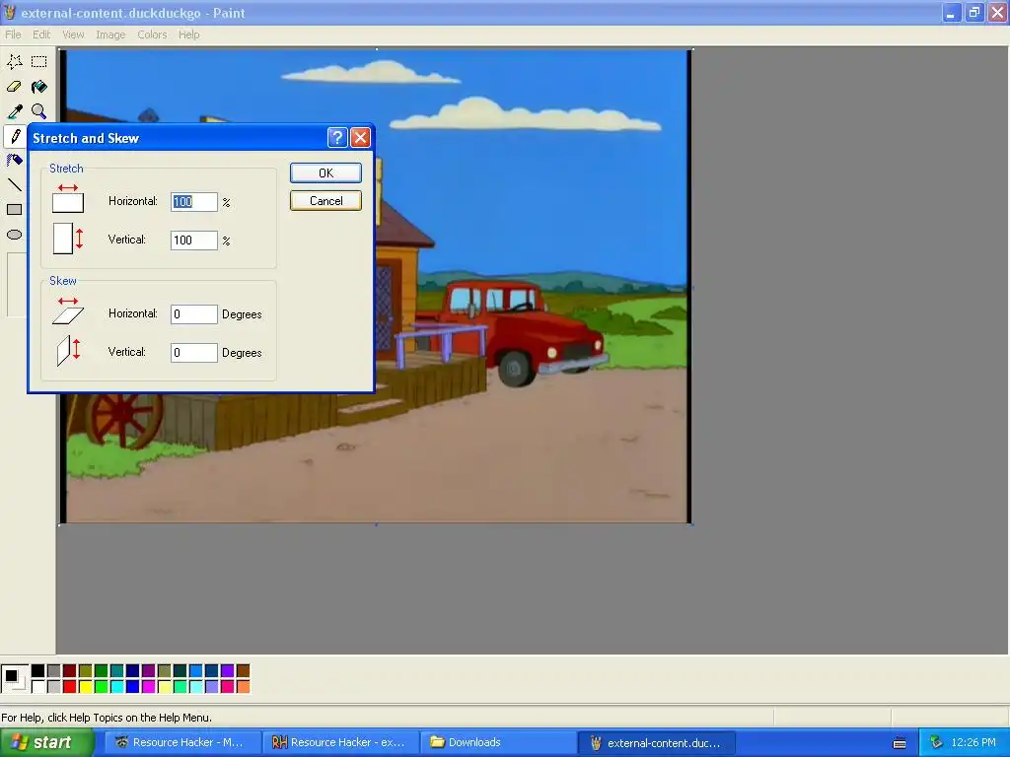Open the File menu
This screenshot has height=757, width=1010.
pos(13,34)
